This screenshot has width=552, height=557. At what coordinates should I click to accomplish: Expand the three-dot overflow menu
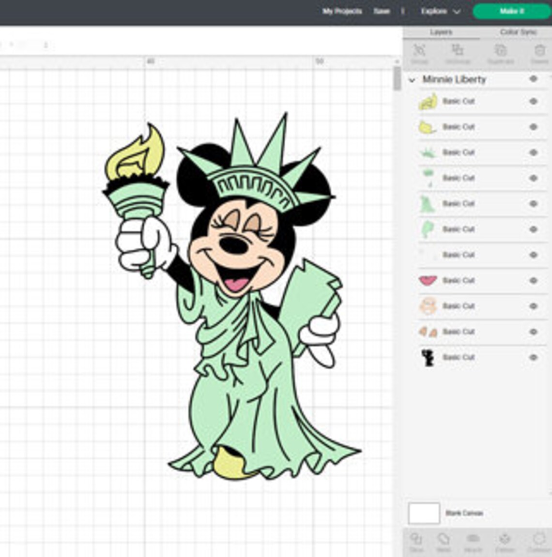pyautogui.click(x=402, y=11)
